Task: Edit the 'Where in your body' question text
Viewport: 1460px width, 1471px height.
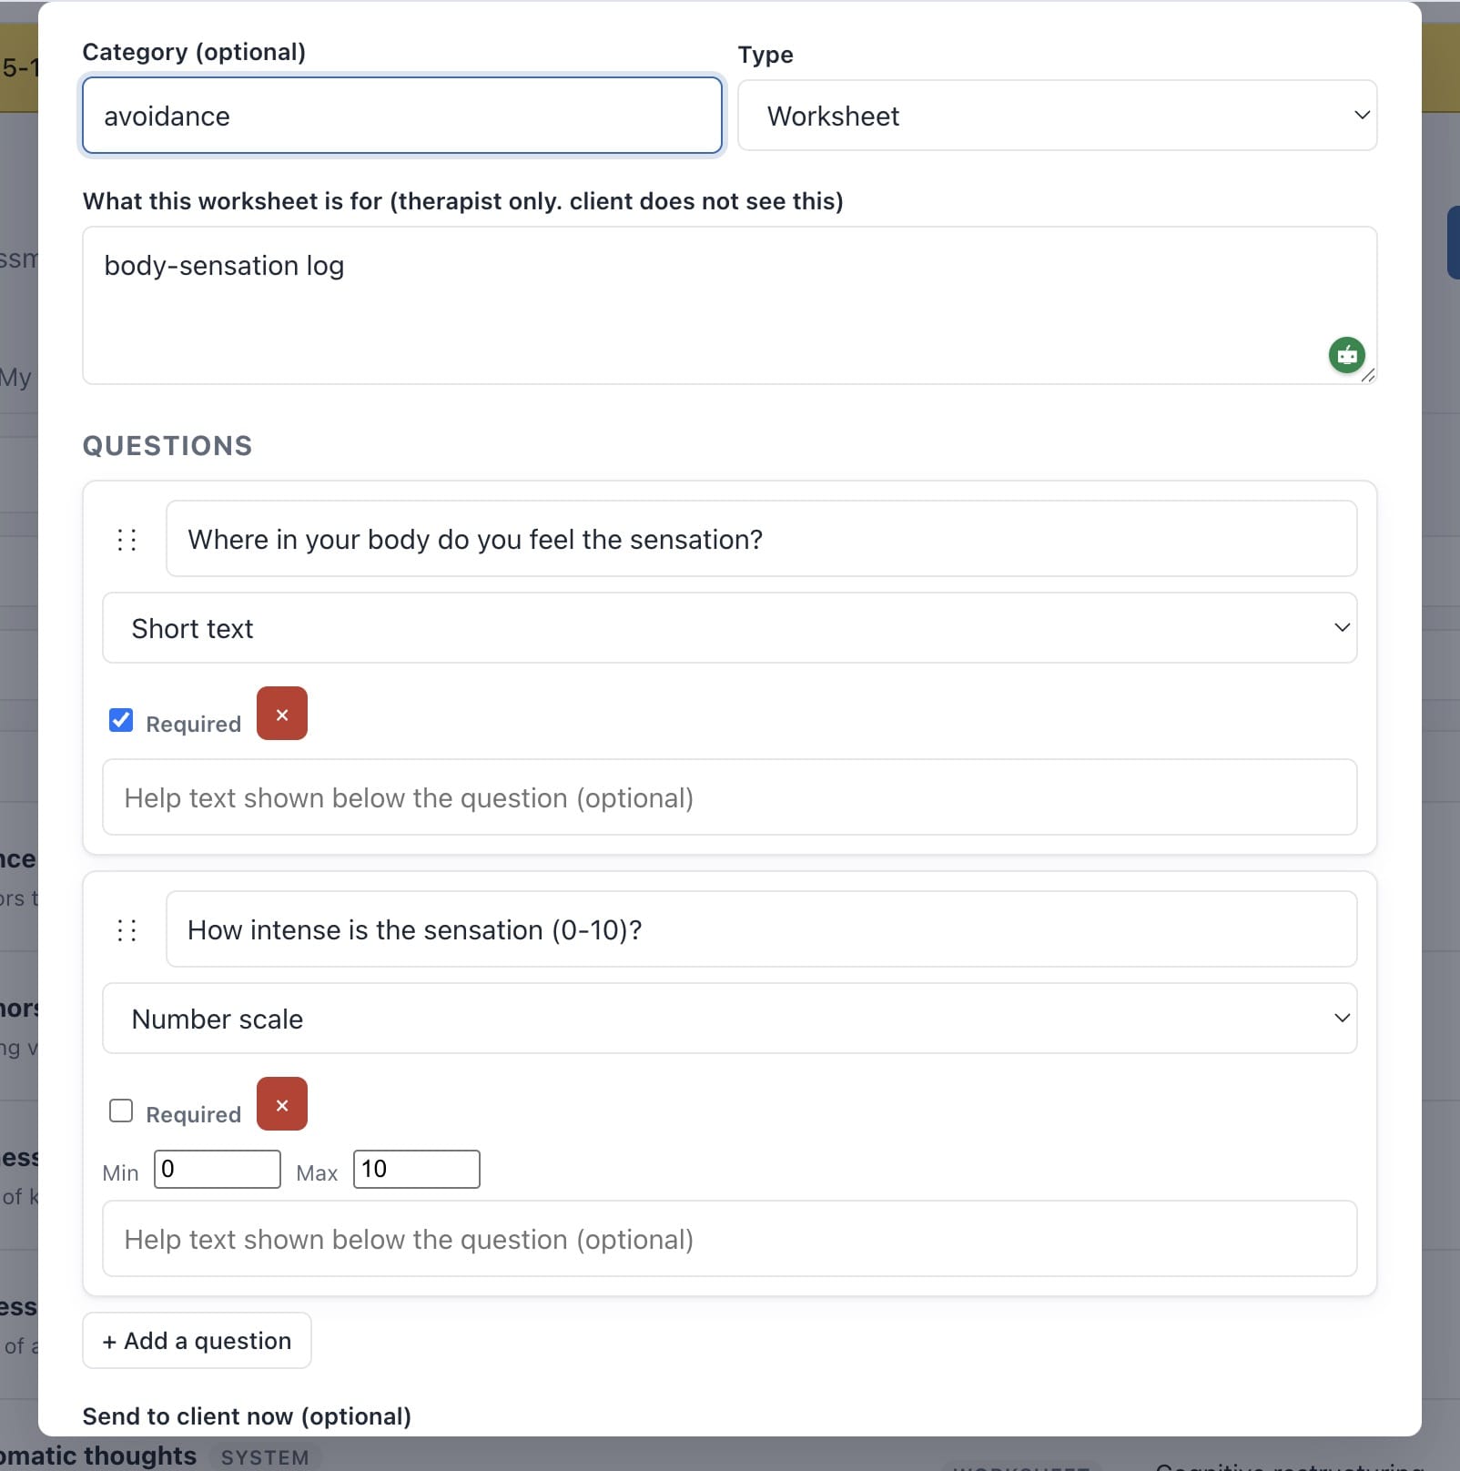Action: tap(761, 539)
